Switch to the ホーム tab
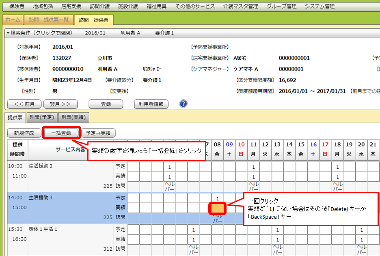The image size is (380, 256). click(13, 20)
